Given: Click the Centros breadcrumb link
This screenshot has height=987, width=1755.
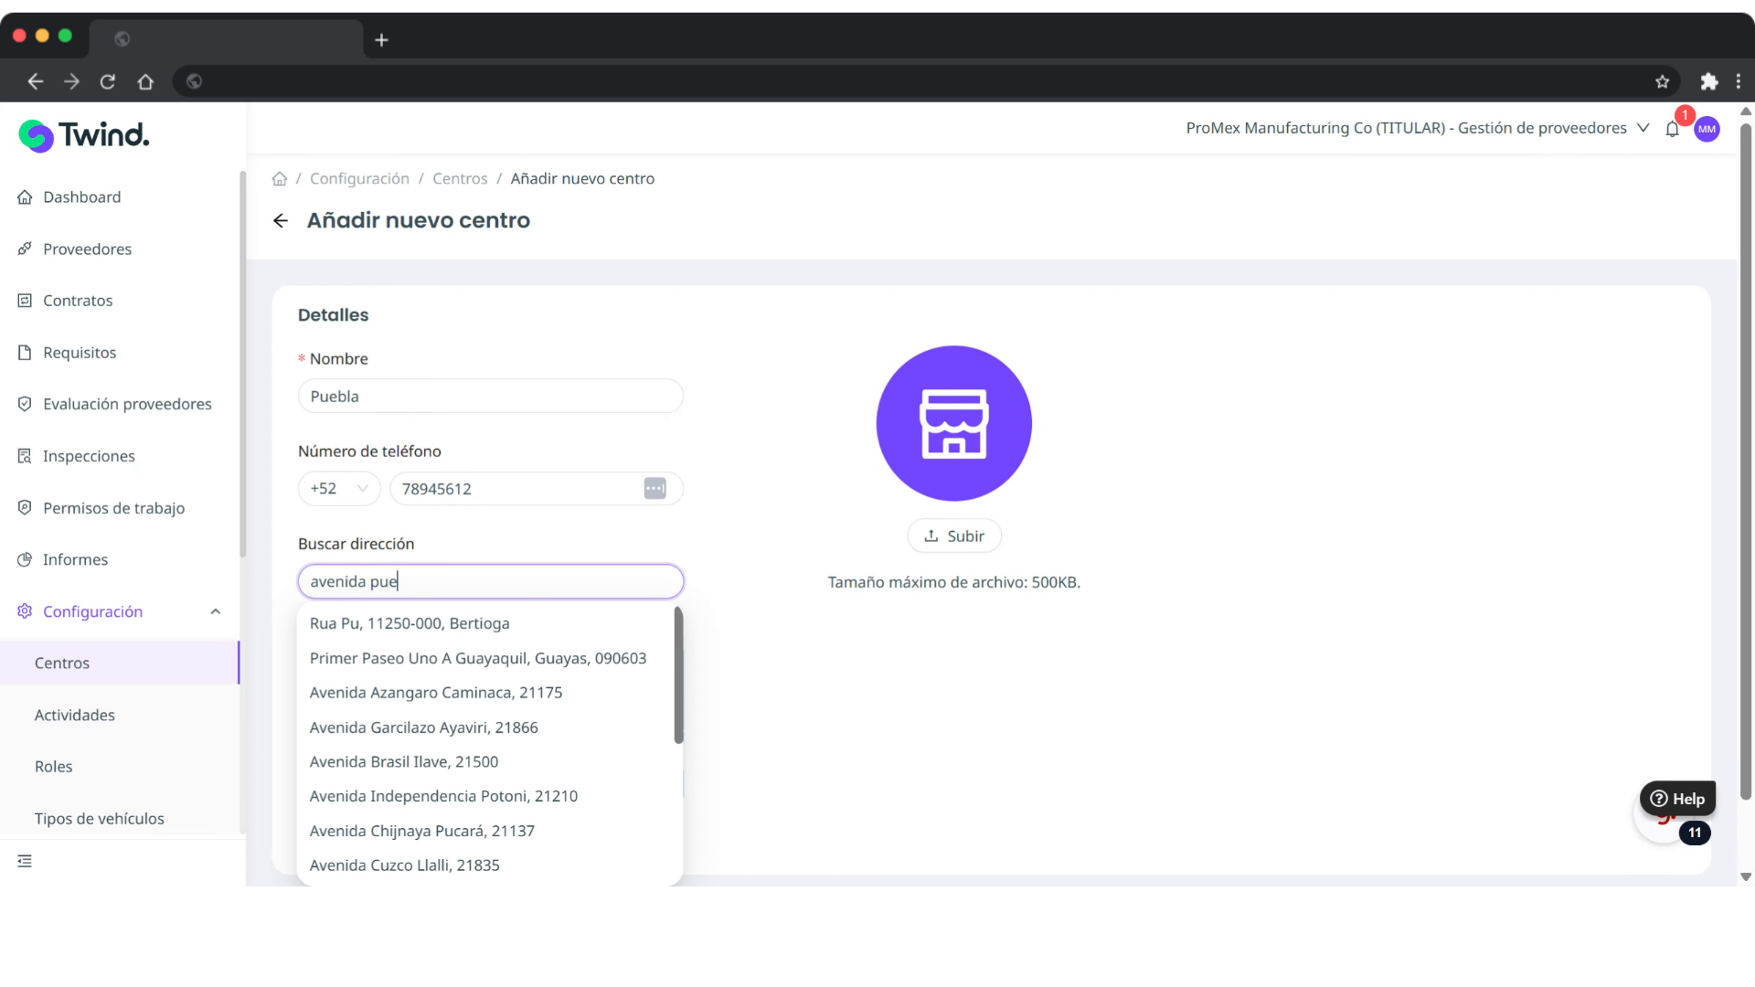Looking at the screenshot, I should [460, 179].
